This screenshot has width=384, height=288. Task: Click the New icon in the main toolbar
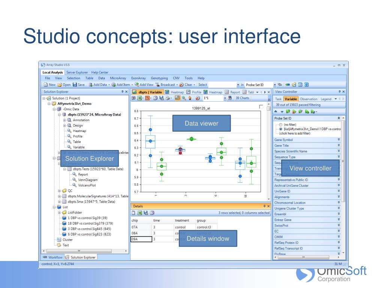(x=45, y=85)
